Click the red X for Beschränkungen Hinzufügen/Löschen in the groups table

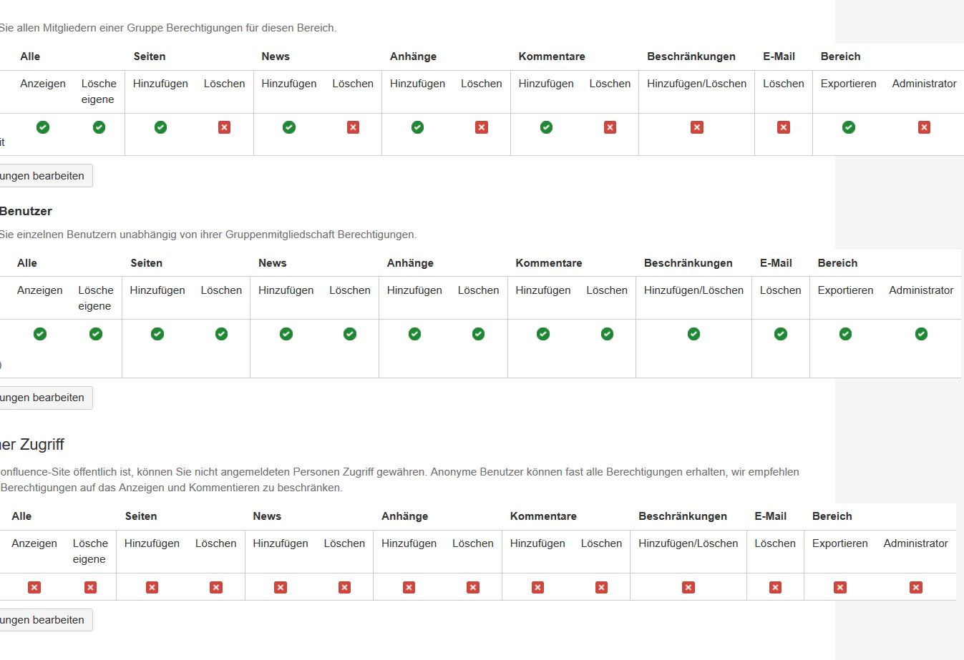pos(697,127)
